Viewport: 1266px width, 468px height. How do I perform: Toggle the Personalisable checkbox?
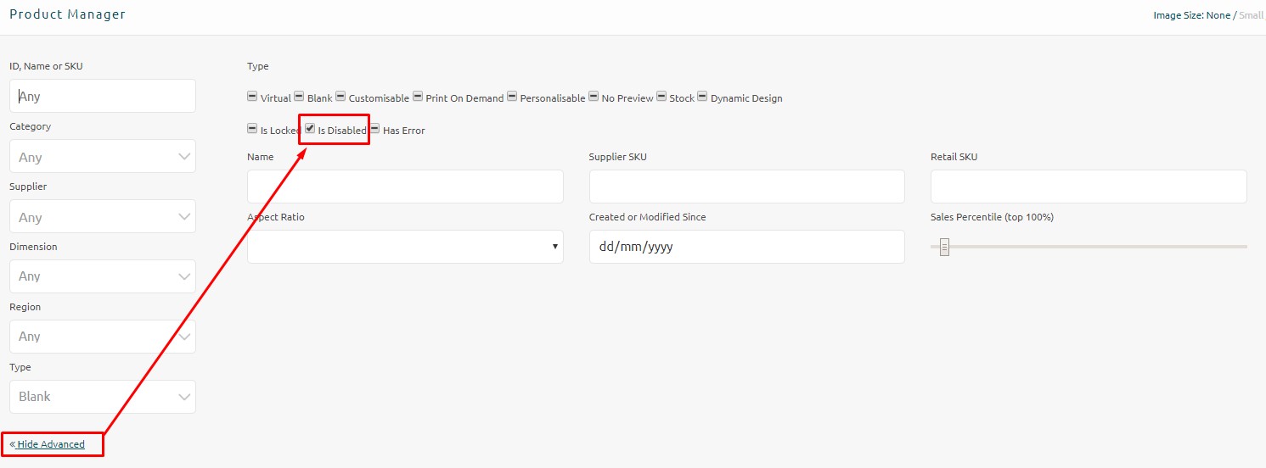coord(512,97)
